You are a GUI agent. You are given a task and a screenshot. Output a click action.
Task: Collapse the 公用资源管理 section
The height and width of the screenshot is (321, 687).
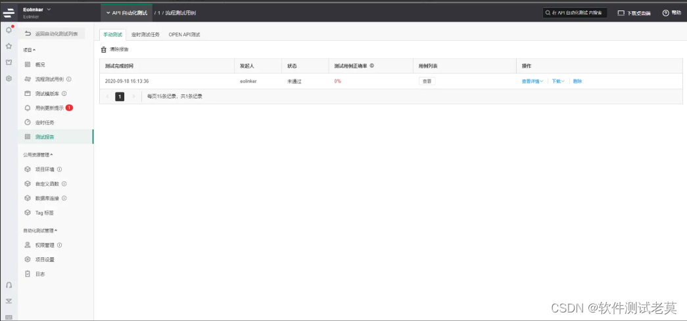click(x=38, y=154)
